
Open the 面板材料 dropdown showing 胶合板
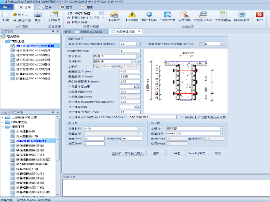[x=139, y=61]
